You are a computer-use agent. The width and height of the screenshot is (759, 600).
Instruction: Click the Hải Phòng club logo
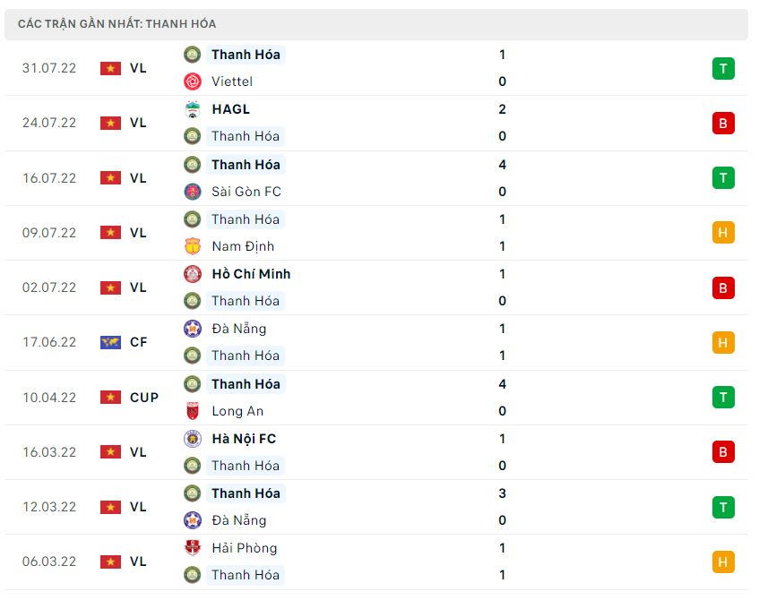(x=192, y=548)
